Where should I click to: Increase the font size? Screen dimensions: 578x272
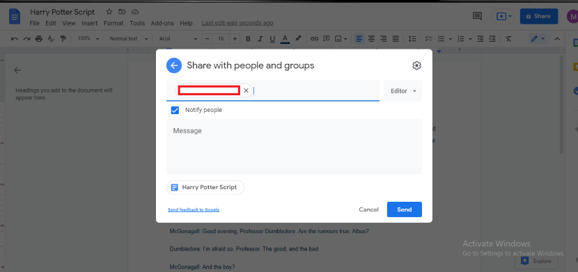pos(235,39)
